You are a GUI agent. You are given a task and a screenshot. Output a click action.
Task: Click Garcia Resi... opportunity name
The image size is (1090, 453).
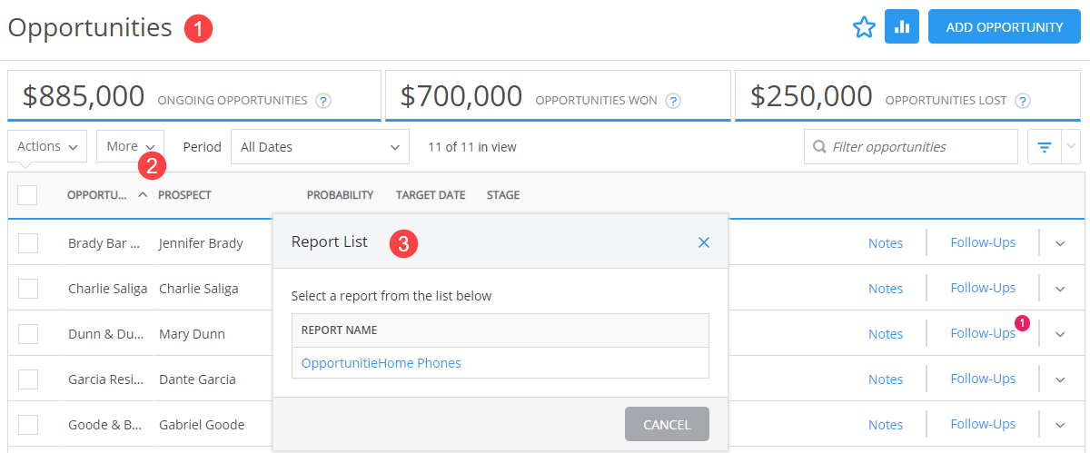104,379
